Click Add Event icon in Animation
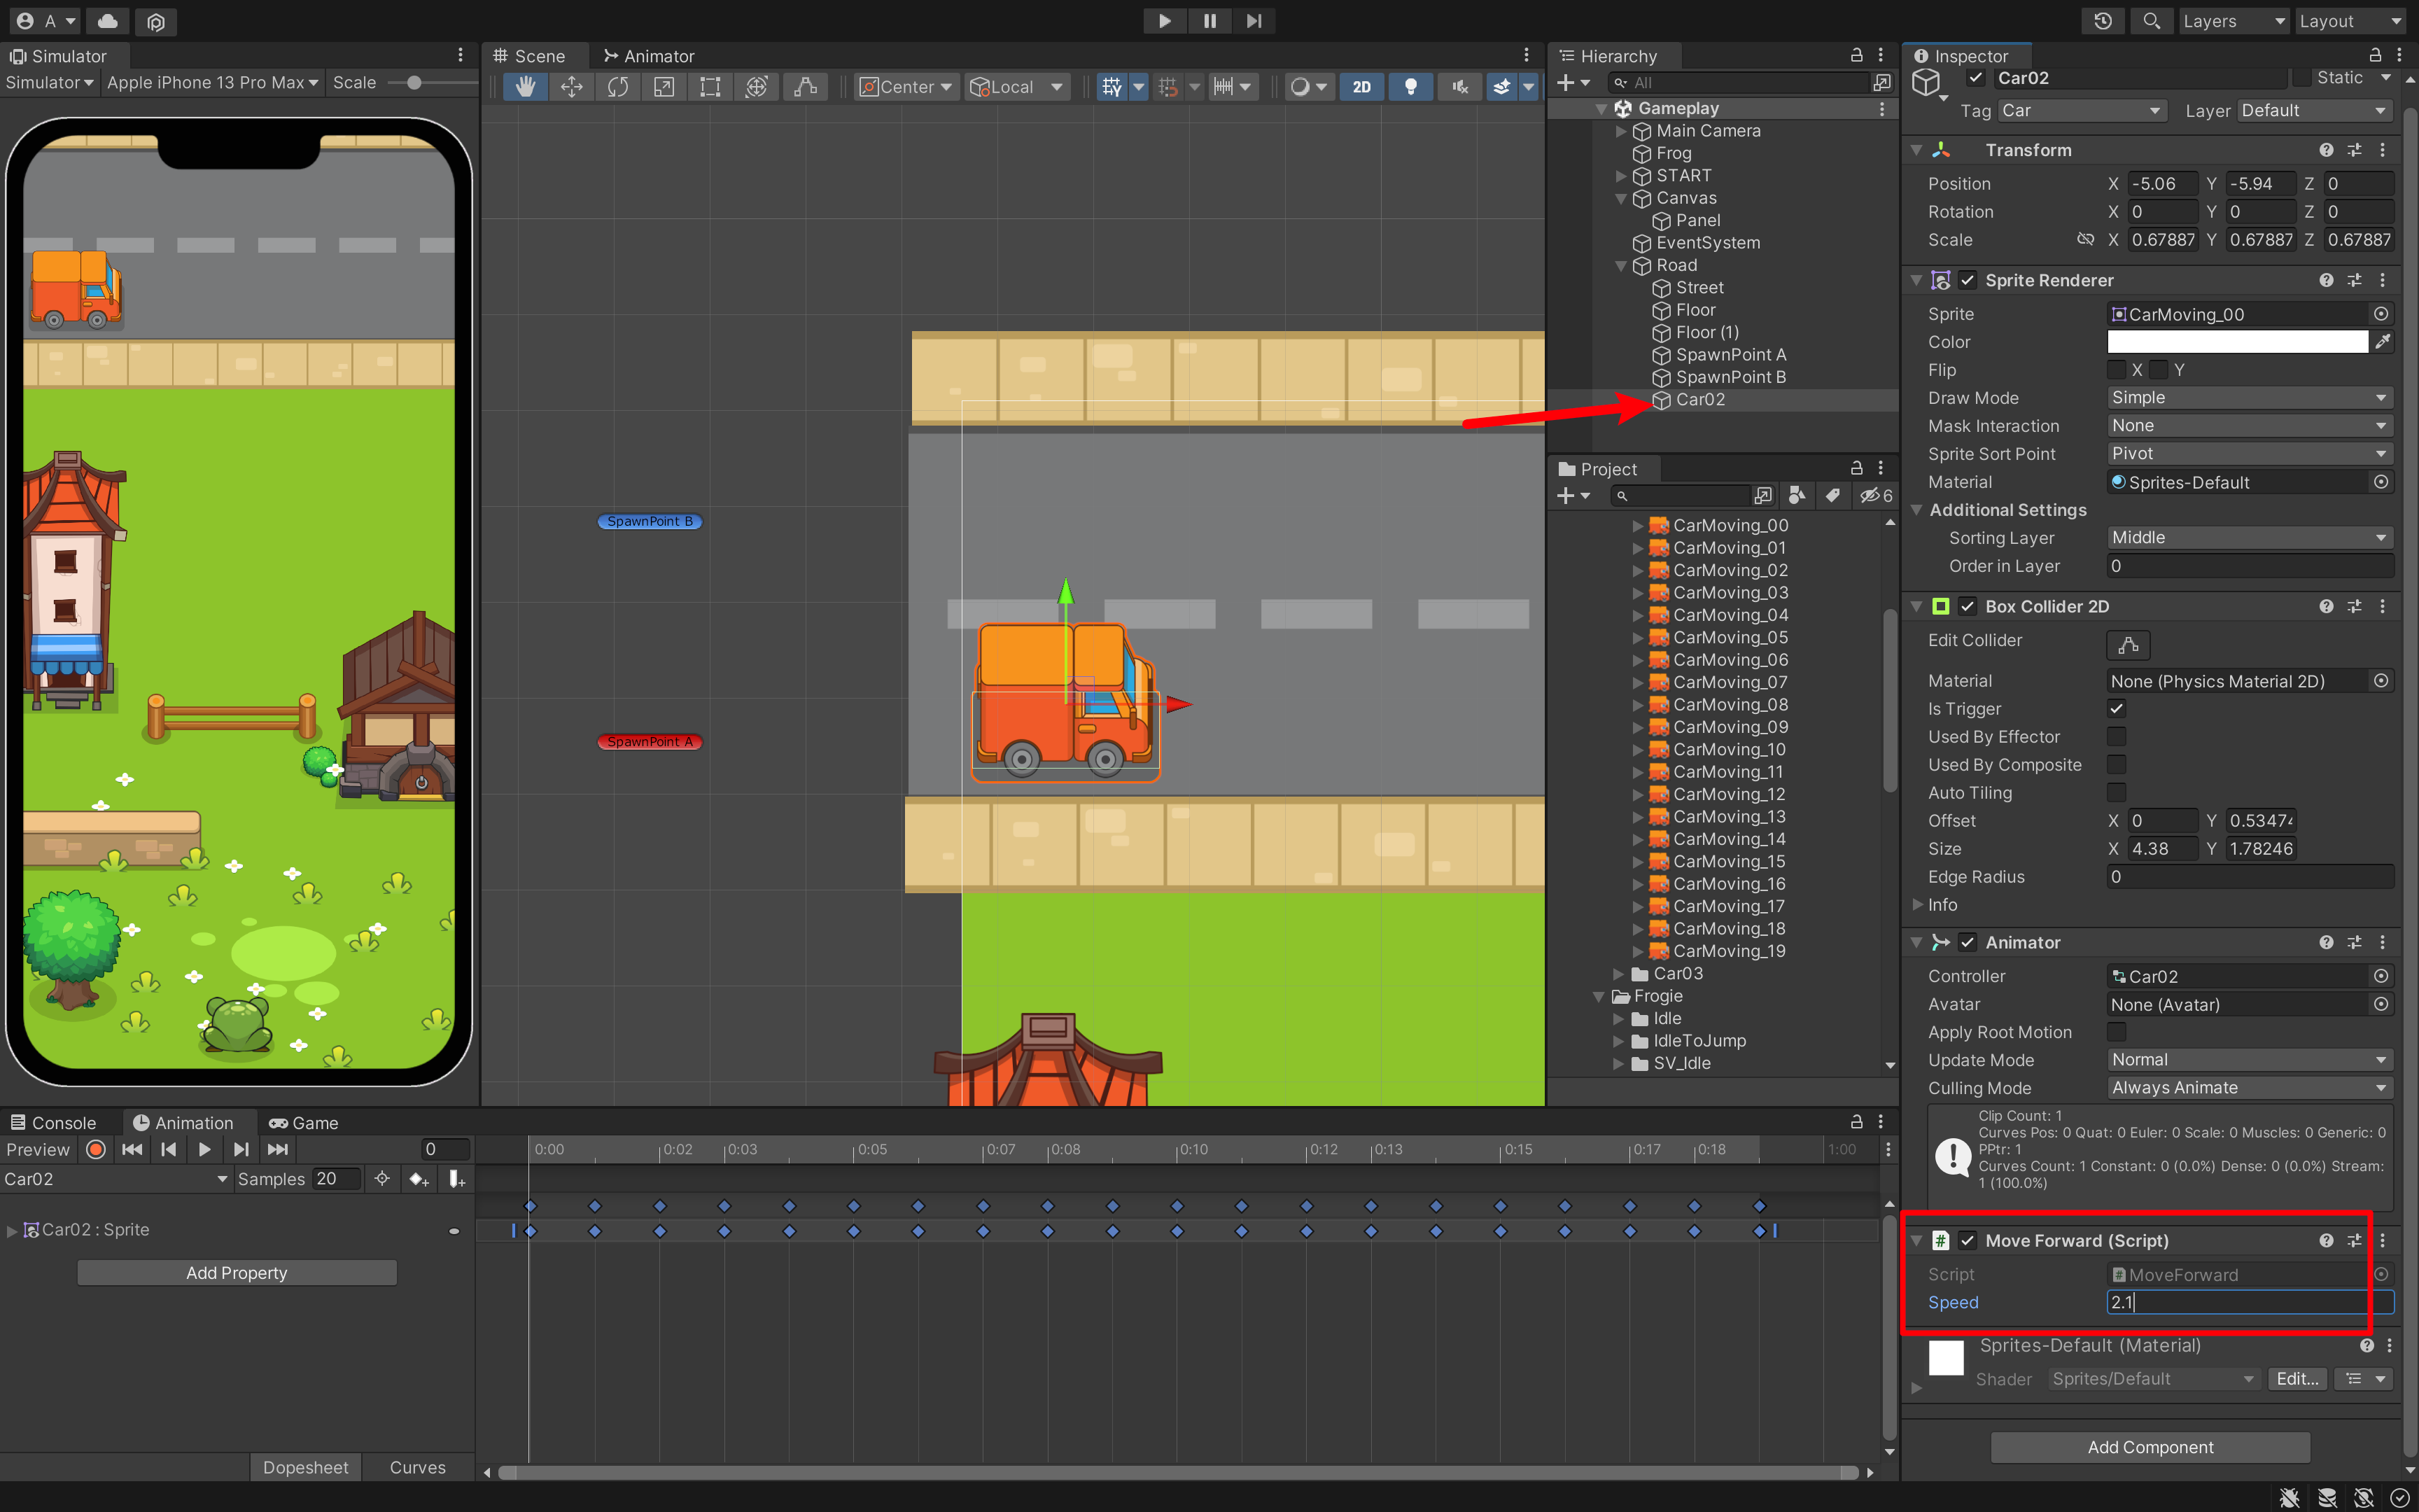This screenshot has width=2419, height=1512. [456, 1180]
